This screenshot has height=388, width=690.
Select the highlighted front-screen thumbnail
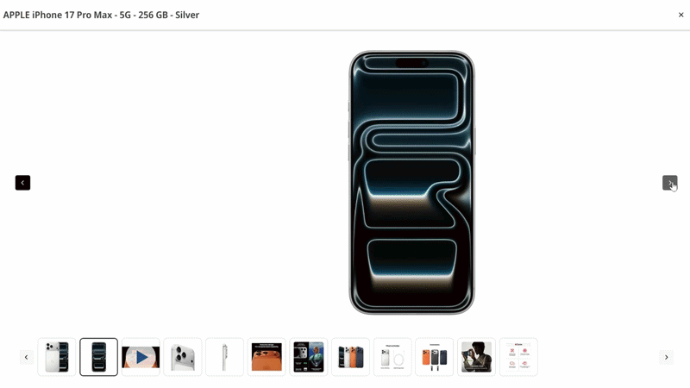click(x=98, y=357)
